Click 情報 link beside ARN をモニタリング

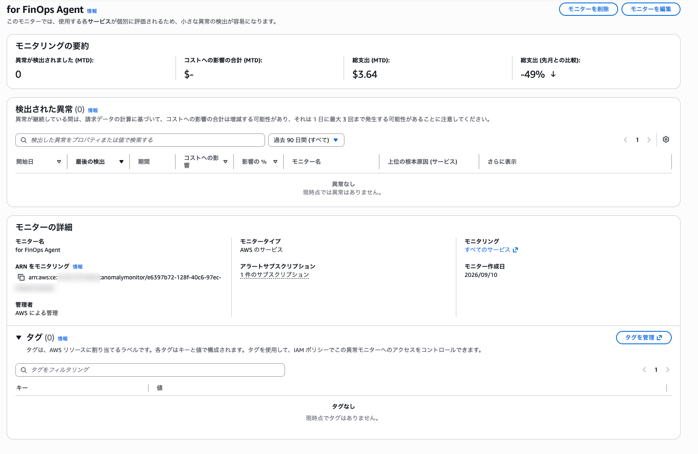point(78,267)
